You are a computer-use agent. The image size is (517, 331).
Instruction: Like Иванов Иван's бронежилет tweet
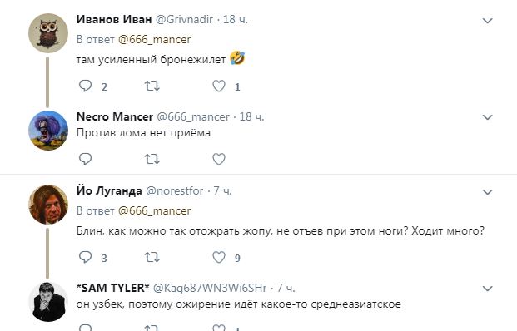tap(219, 86)
